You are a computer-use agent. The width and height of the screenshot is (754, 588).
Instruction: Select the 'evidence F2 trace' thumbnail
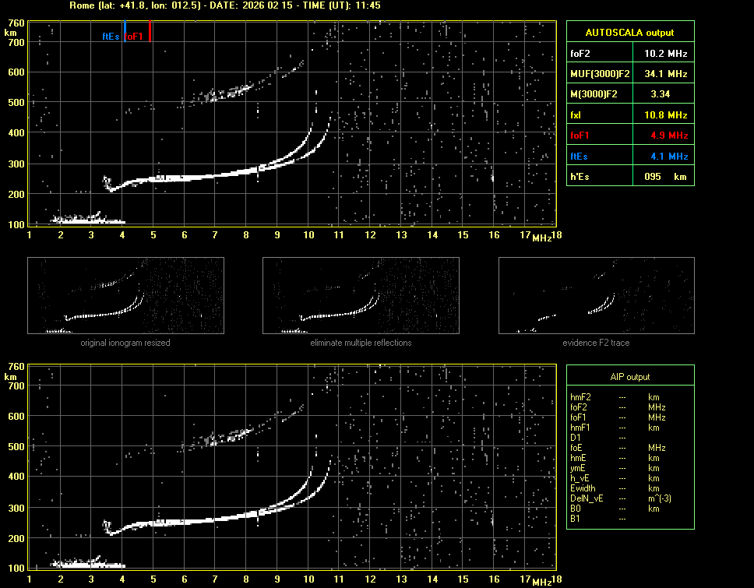click(x=596, y=296)
